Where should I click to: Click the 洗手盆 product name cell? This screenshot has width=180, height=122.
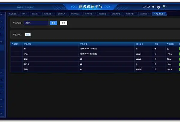pos(27,64)
